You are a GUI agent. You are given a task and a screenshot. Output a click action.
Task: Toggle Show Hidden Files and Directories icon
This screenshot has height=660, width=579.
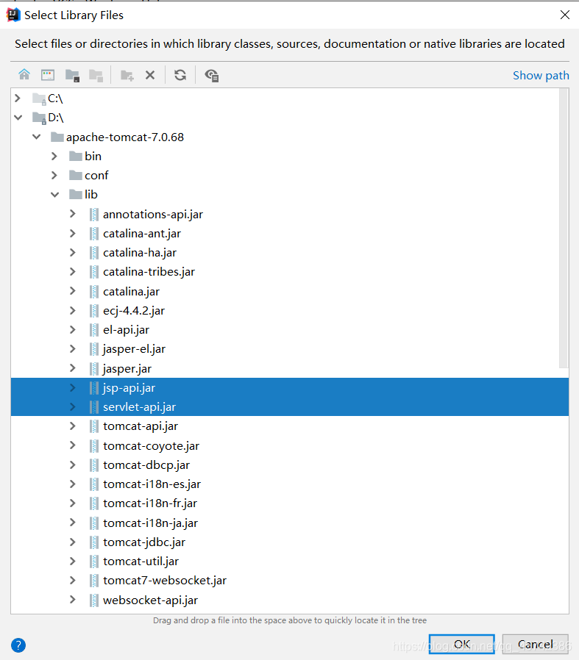[212, 76]
